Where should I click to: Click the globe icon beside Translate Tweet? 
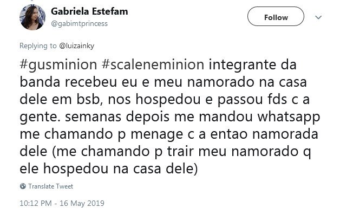tap(23, 186)
